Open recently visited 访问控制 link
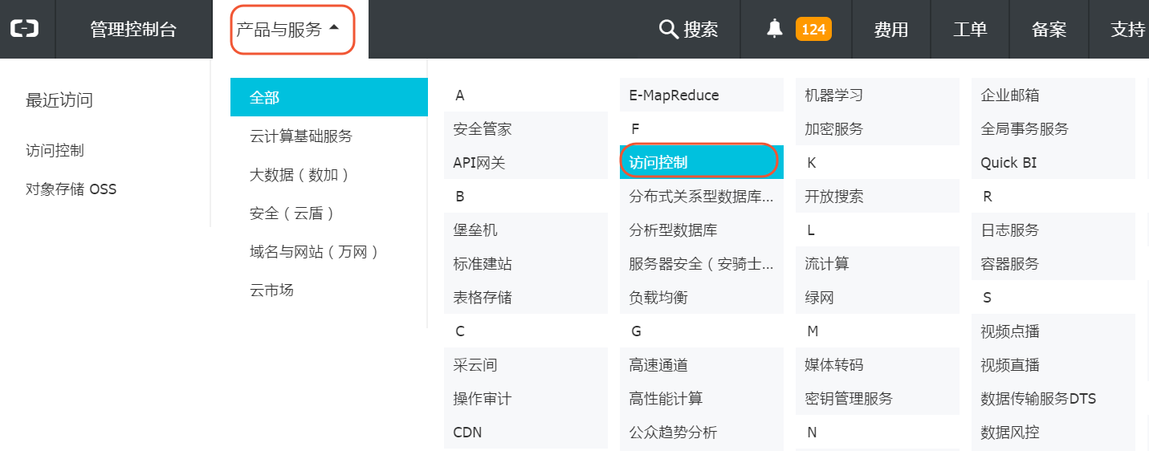1149x451 pixels. pyautogui.click(x=55, y=151)
